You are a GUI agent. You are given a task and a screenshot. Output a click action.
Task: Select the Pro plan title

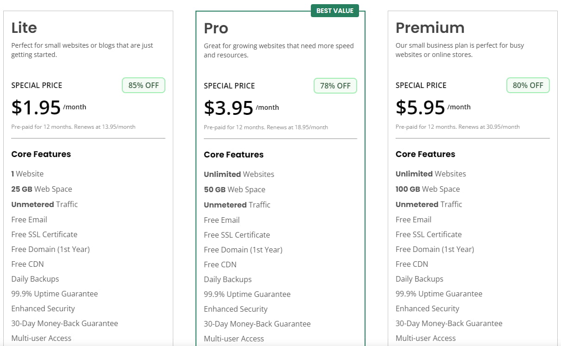(x=216, y=28)
